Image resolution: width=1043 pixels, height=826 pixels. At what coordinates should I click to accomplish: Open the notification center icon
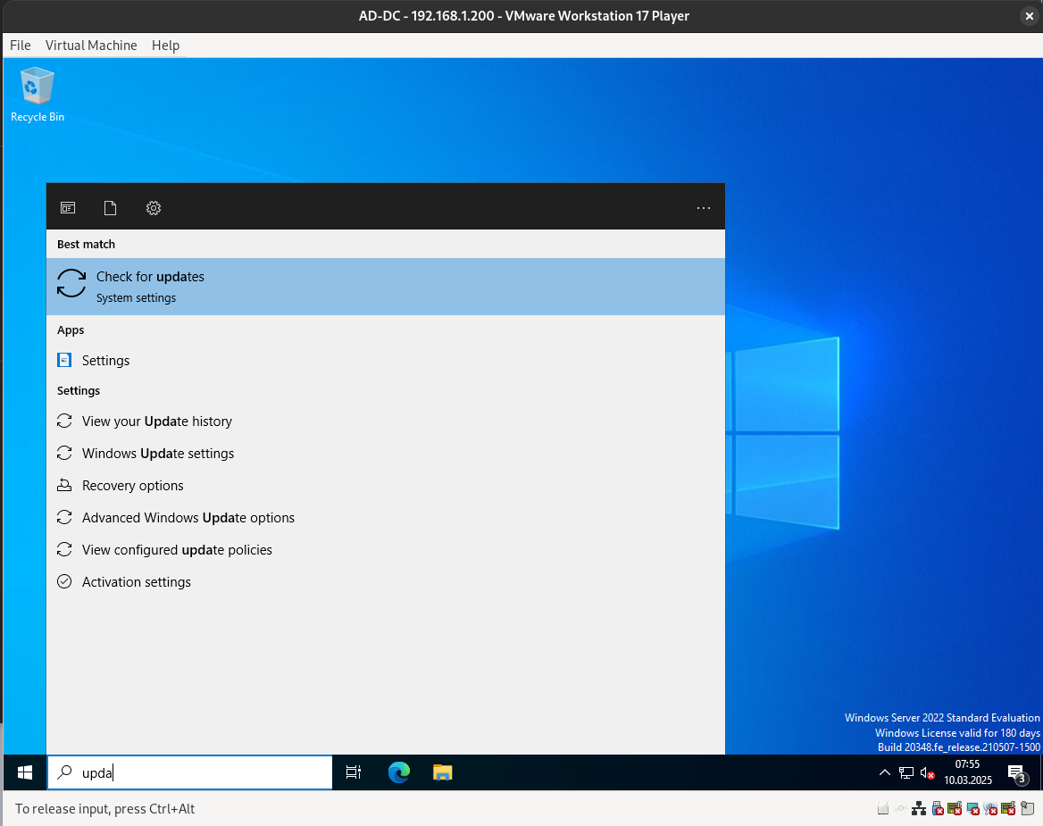(x=1015, y=772)
